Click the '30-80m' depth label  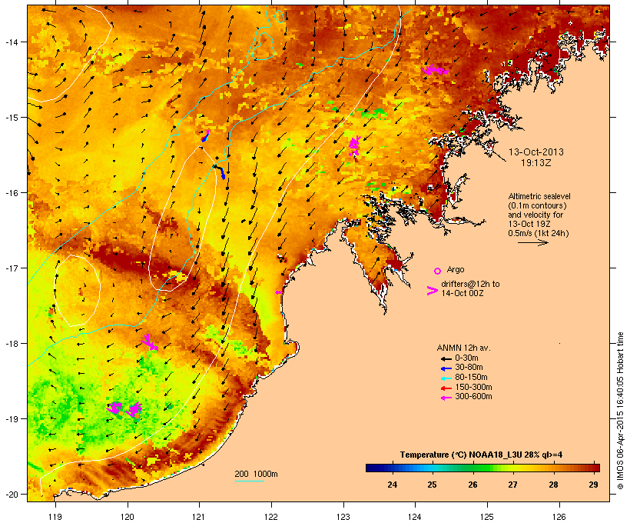[469, 368]
